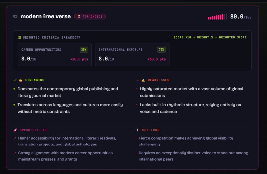Viewport: 267px width, 174px height.
Task: Click the 25% weight badge
Action: (84, 50)
